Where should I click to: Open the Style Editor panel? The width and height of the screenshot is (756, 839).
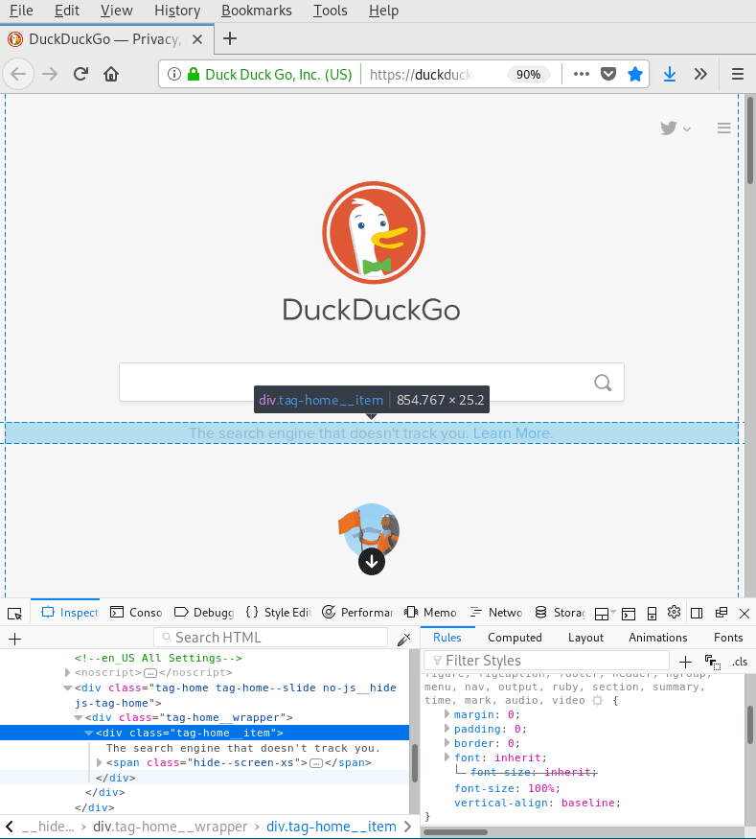278,613
